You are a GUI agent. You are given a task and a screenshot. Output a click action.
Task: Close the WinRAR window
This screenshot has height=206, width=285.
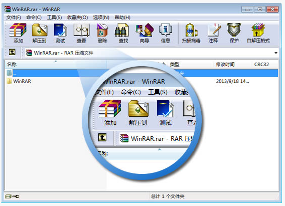272,9
